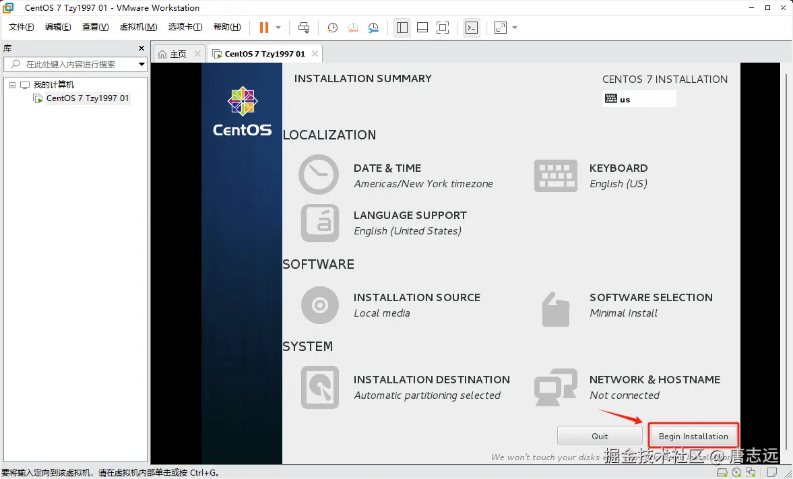The image size is (793, 479).
Task: Open the 查看(V) menu
Action: point(95,27)
